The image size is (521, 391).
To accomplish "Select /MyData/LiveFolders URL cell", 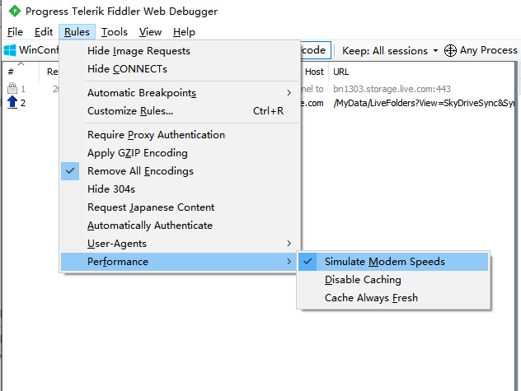I will pyautogui.click(x=424, y=103).
